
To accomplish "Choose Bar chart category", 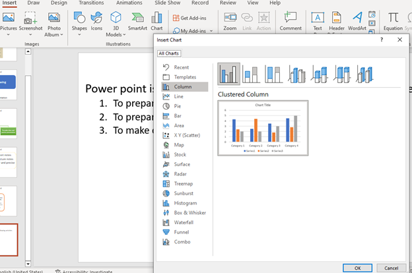I will [184, 116].
